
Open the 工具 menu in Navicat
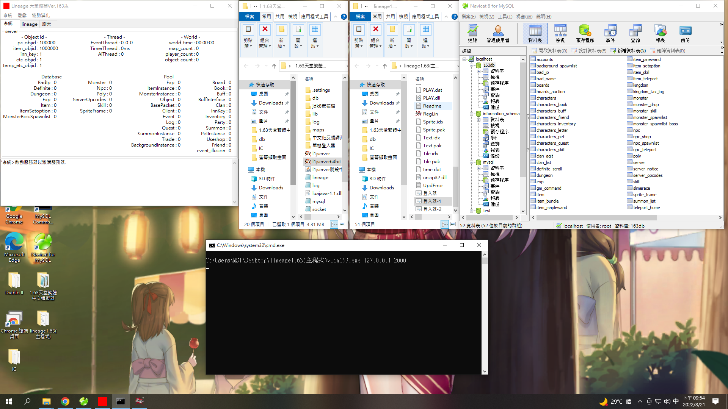click(505, 17)
